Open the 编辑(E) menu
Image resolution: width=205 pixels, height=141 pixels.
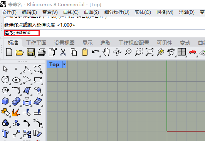point(29,12)
